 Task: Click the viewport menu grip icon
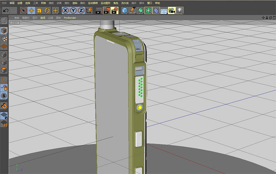tap(11, 18)
